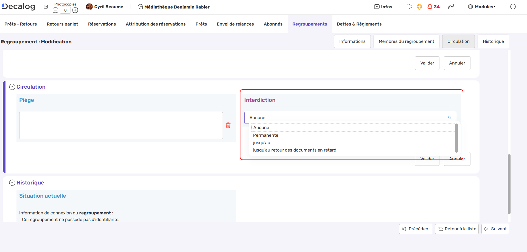
Task: Click the page vertical scrollbar thumb
Action: tap(509, 184)
